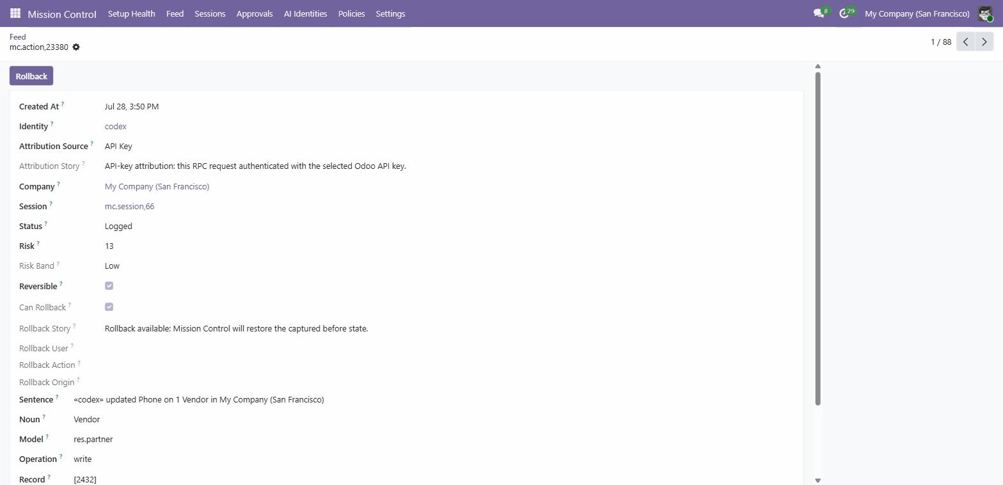The width and height of the screenshot is (1003, 485).
Task: Click the Risk Band value Low
Action: (x=112, y=266)
